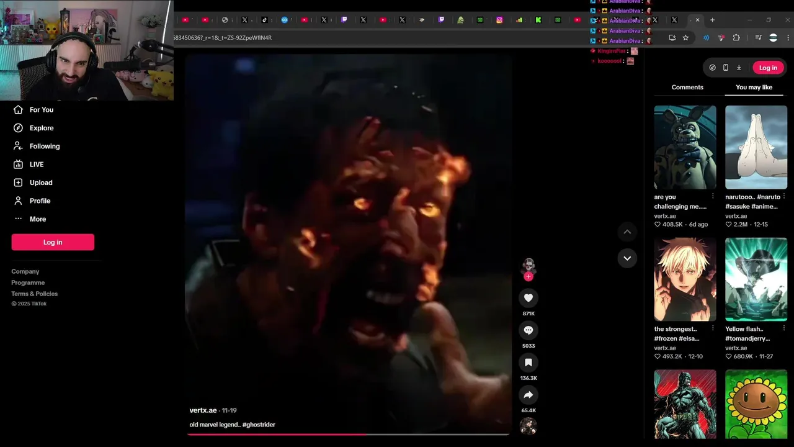Switch to the You may like tab
794x447 pixels.
click(x=754, y=88)
